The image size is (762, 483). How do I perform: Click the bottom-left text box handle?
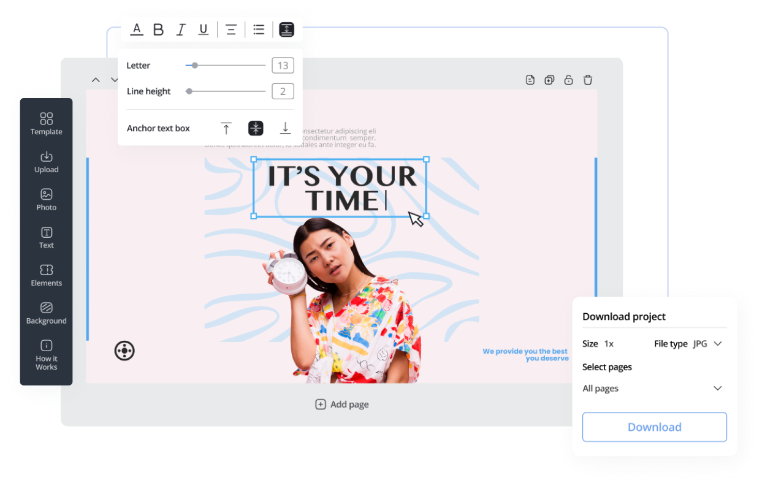pyautogui.click(x=254, y=216)
